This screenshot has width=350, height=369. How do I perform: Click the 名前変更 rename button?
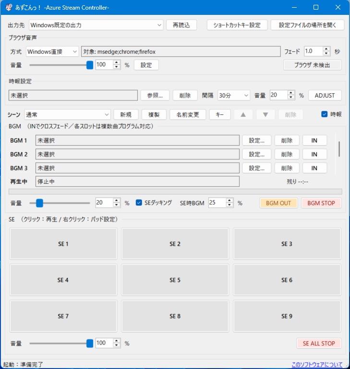point(188,115)
